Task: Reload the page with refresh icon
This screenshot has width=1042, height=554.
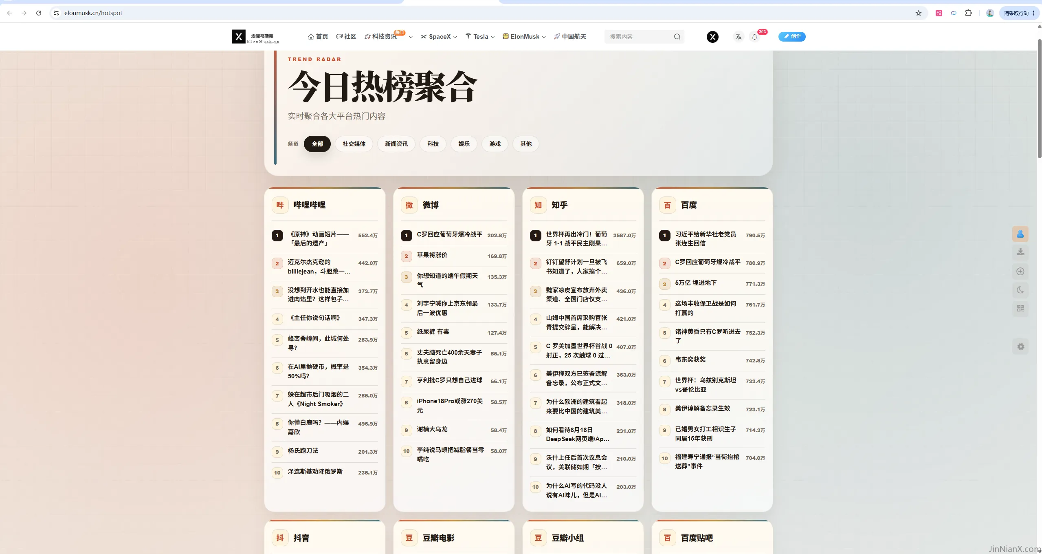Action: [39, 13]
